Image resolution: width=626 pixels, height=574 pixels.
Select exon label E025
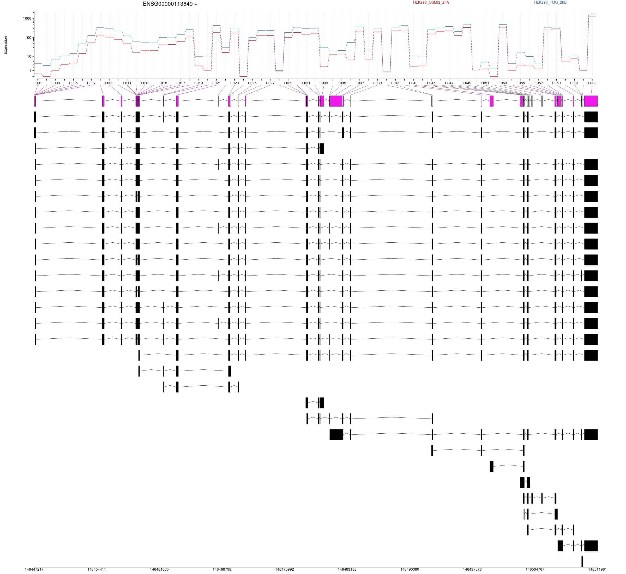pyautogui.click(x=252, y=83)
